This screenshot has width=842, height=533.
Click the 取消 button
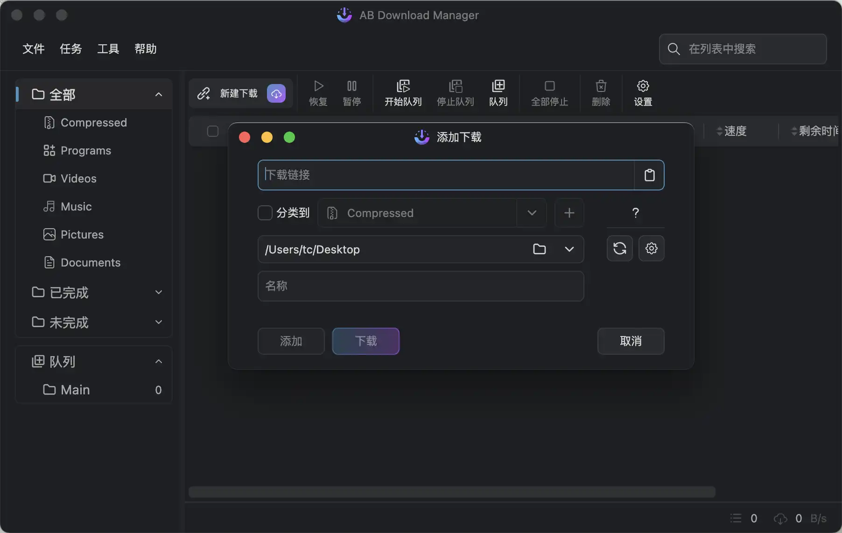pos(631,341)
